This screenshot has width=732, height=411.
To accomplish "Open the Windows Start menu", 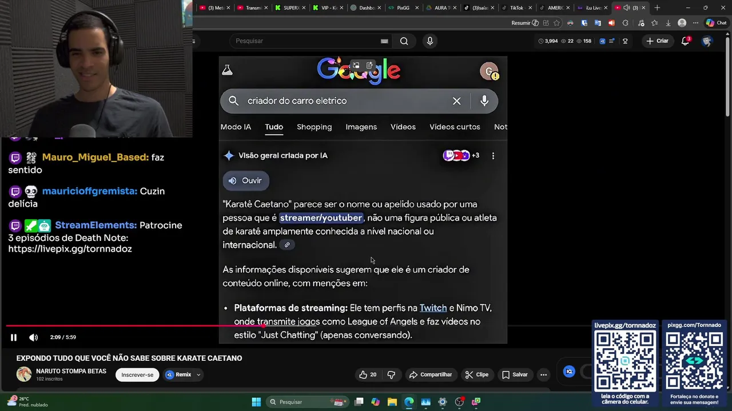I will (256, 402).
